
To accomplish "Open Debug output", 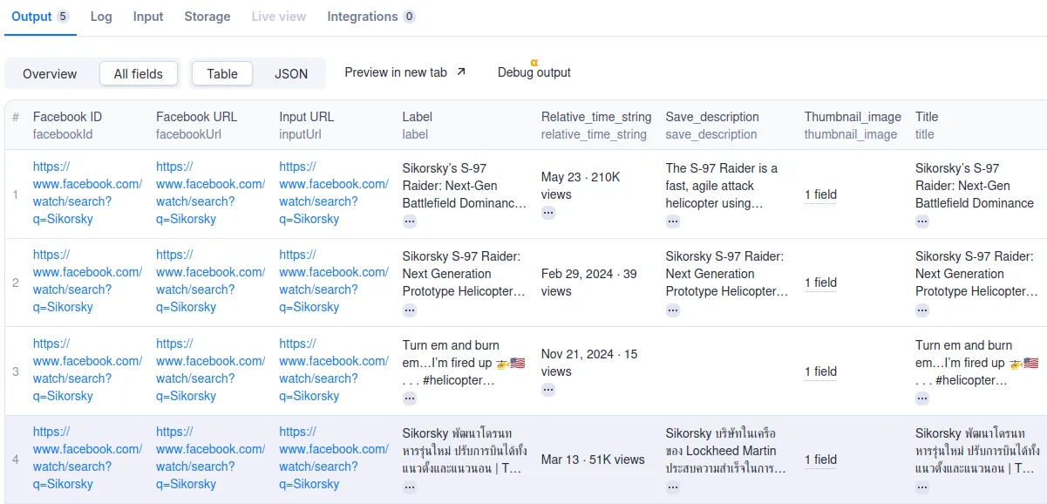I will click(x=534, y=72).
